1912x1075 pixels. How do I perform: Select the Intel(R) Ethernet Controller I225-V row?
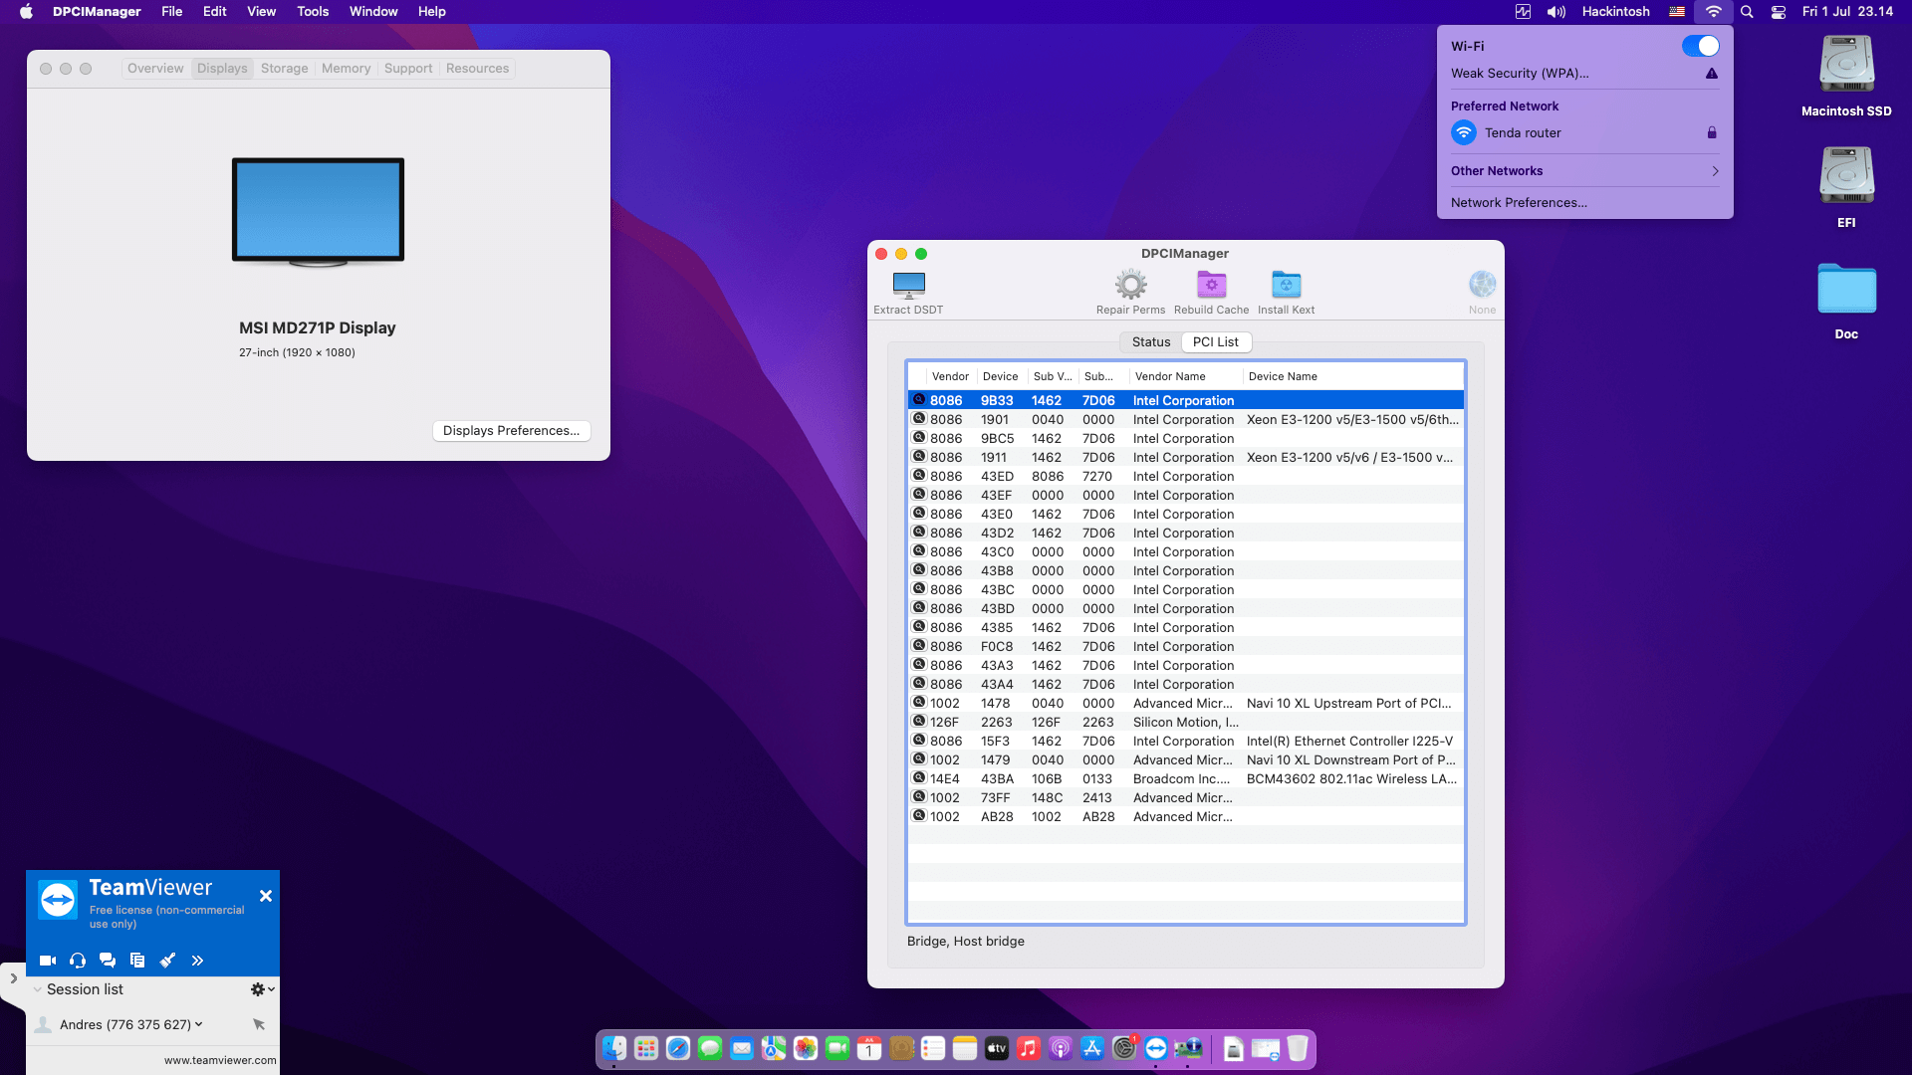[x=1186, y=741]
